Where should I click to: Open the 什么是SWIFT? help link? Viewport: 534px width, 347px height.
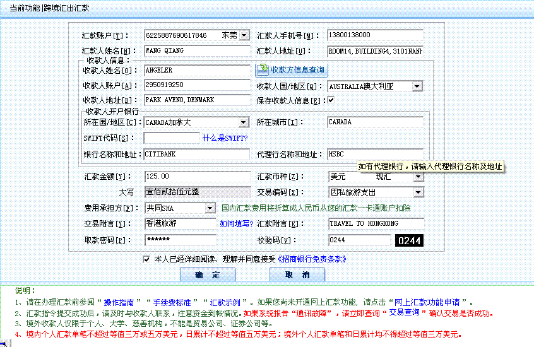click(x=225, y=138)
